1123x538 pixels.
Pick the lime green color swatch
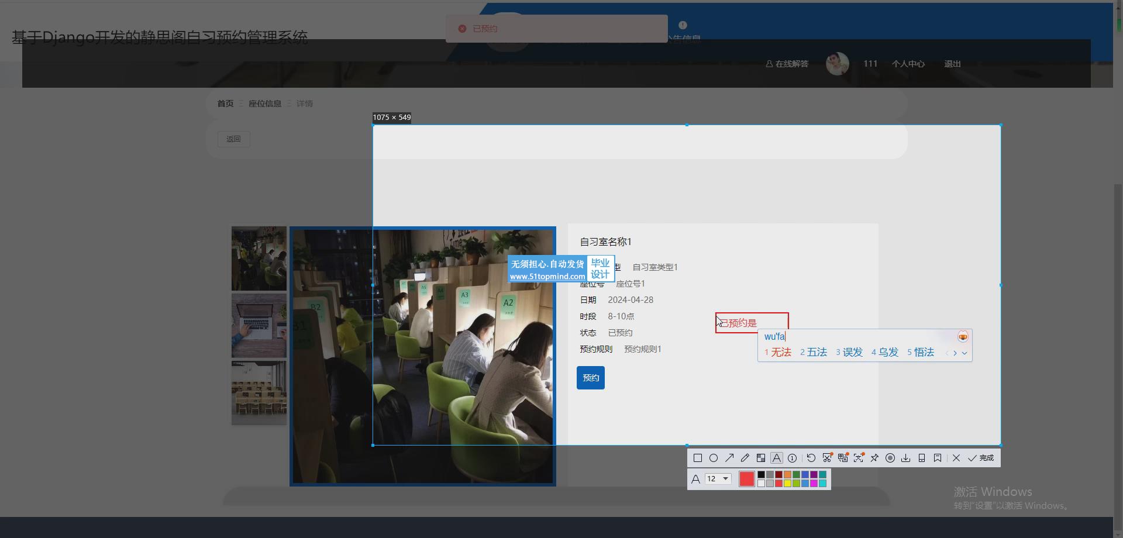(x=796, y=484)
